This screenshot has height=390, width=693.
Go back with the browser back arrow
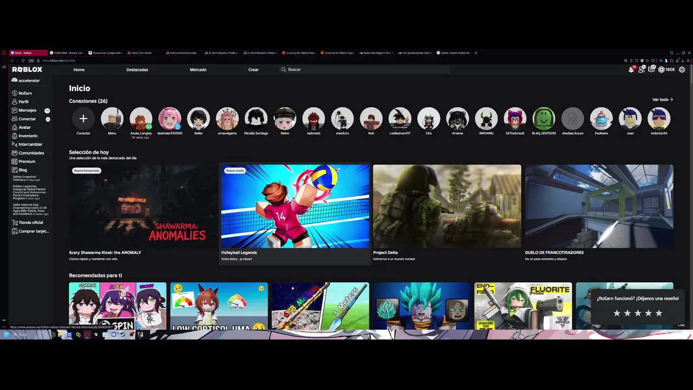pos(12,61)
